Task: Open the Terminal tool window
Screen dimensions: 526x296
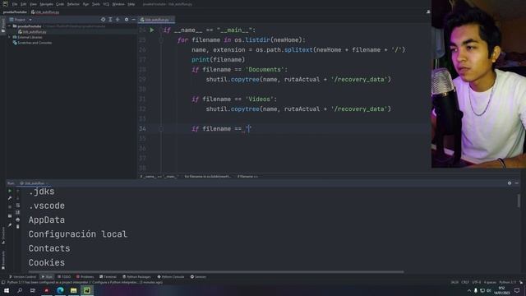Action: click(108, 277)
